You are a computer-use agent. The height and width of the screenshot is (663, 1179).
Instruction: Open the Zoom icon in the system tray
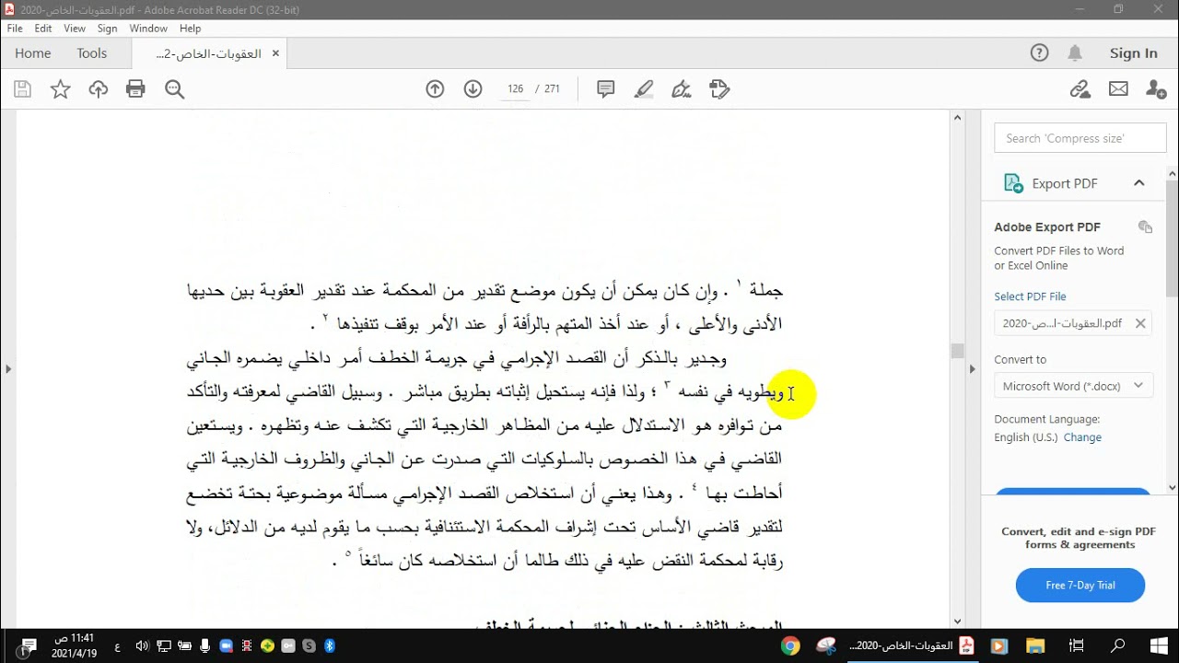[226, 646]
